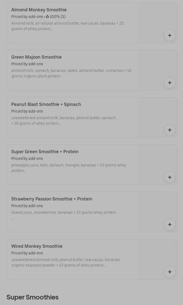Tap plus for Strawberry Passion Smoothie + Protein

click(x=169, y=225)
